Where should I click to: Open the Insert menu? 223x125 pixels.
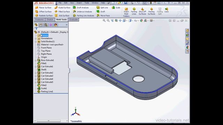coord(79,3)
